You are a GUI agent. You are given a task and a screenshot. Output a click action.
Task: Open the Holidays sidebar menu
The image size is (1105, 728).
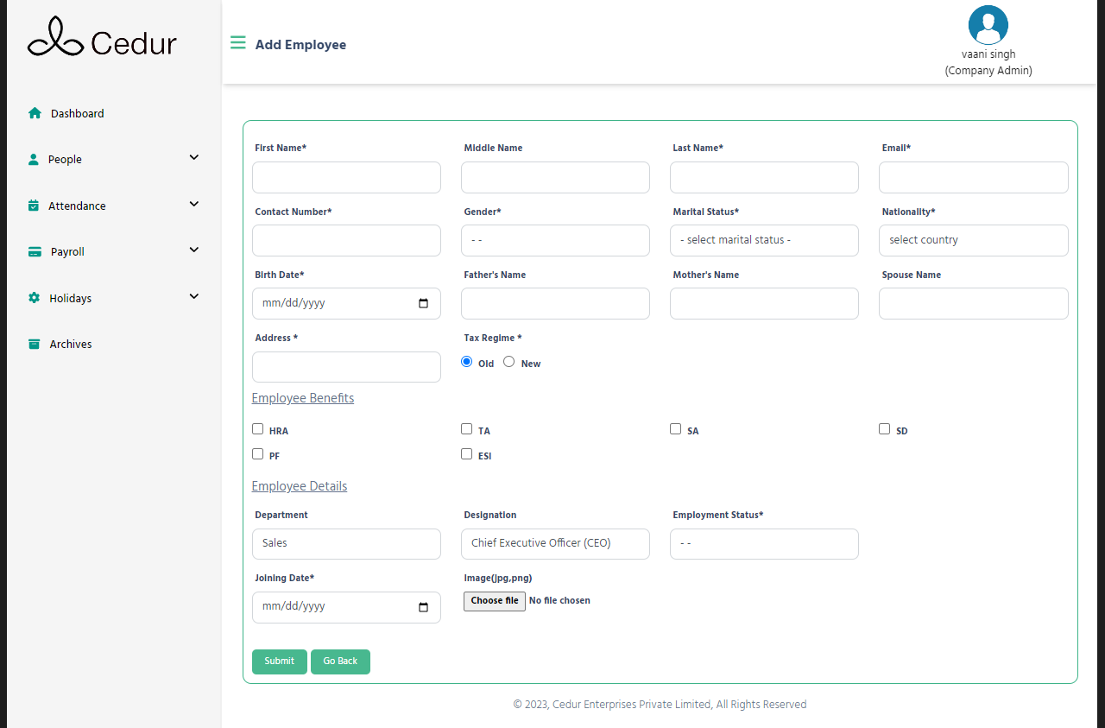tap(70, 298)
